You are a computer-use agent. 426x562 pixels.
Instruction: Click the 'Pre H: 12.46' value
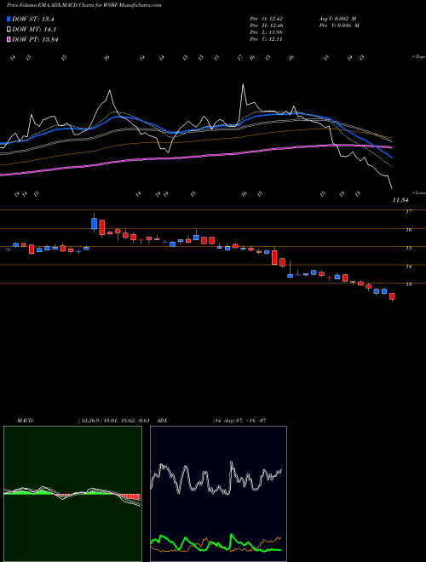[x=267, y=26]
